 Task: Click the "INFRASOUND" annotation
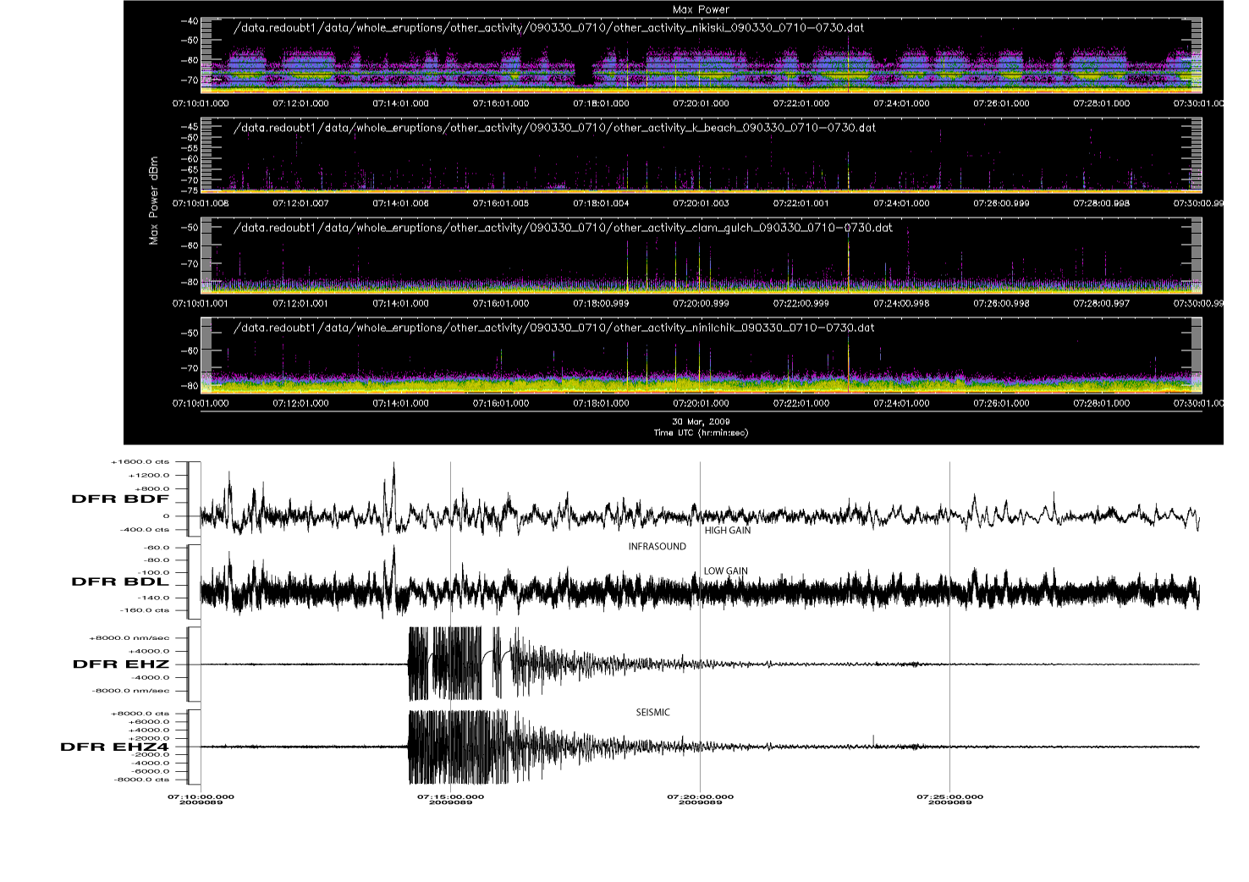pyautogui.click(x=658, y=547)
